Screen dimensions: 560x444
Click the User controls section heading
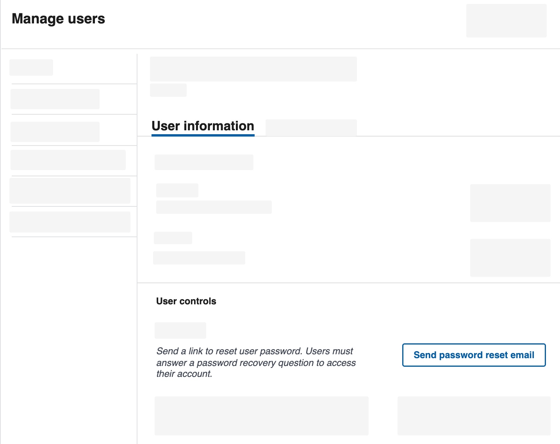[186, 301]
